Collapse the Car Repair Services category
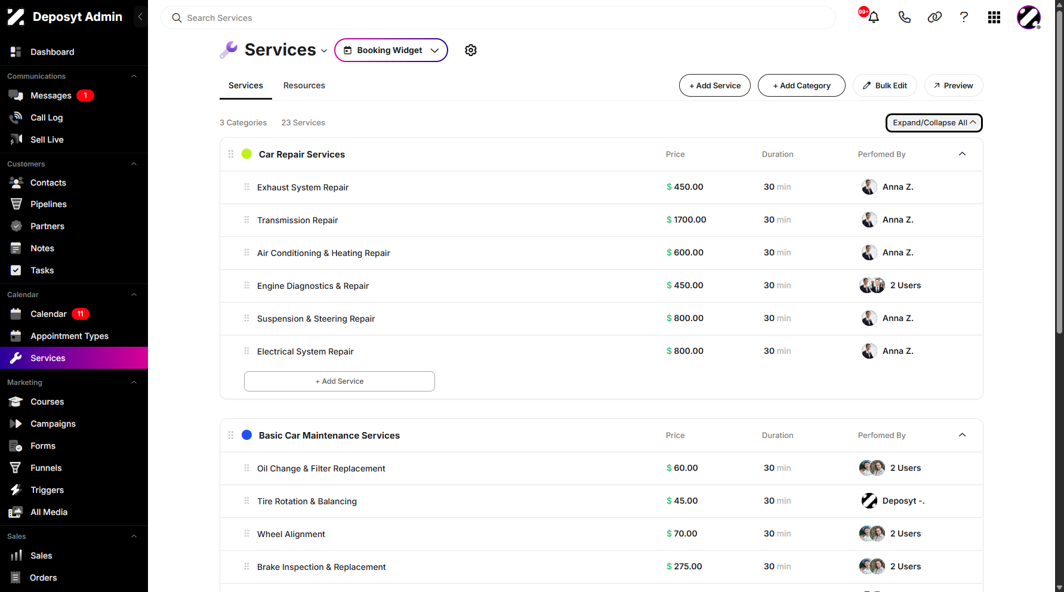 pos(962,154)
